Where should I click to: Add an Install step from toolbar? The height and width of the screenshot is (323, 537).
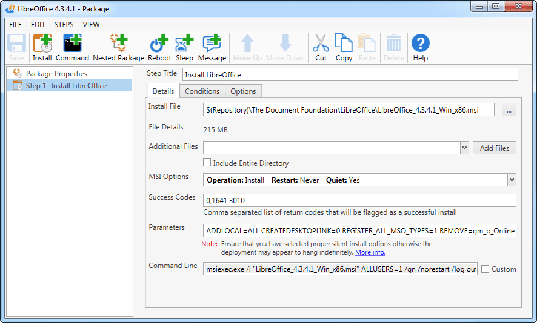42,48
